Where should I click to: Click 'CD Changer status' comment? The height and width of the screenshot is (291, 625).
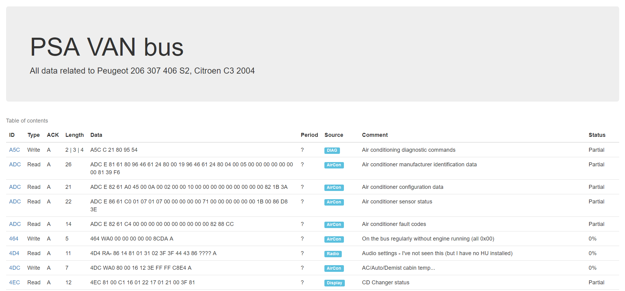pyautogui.click(x=386, y=282)
